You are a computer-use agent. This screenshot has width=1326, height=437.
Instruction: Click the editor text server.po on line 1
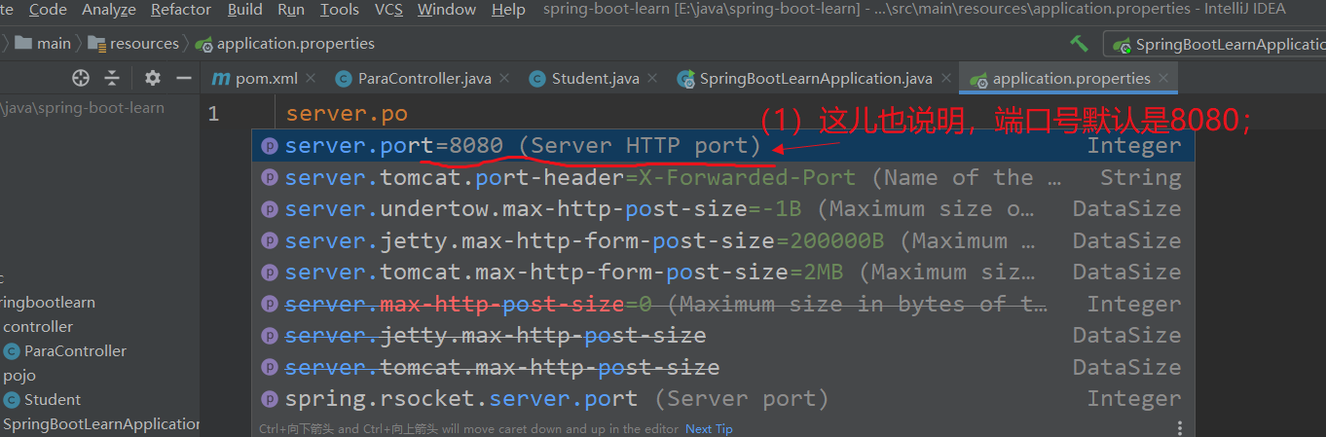point(347,115)
